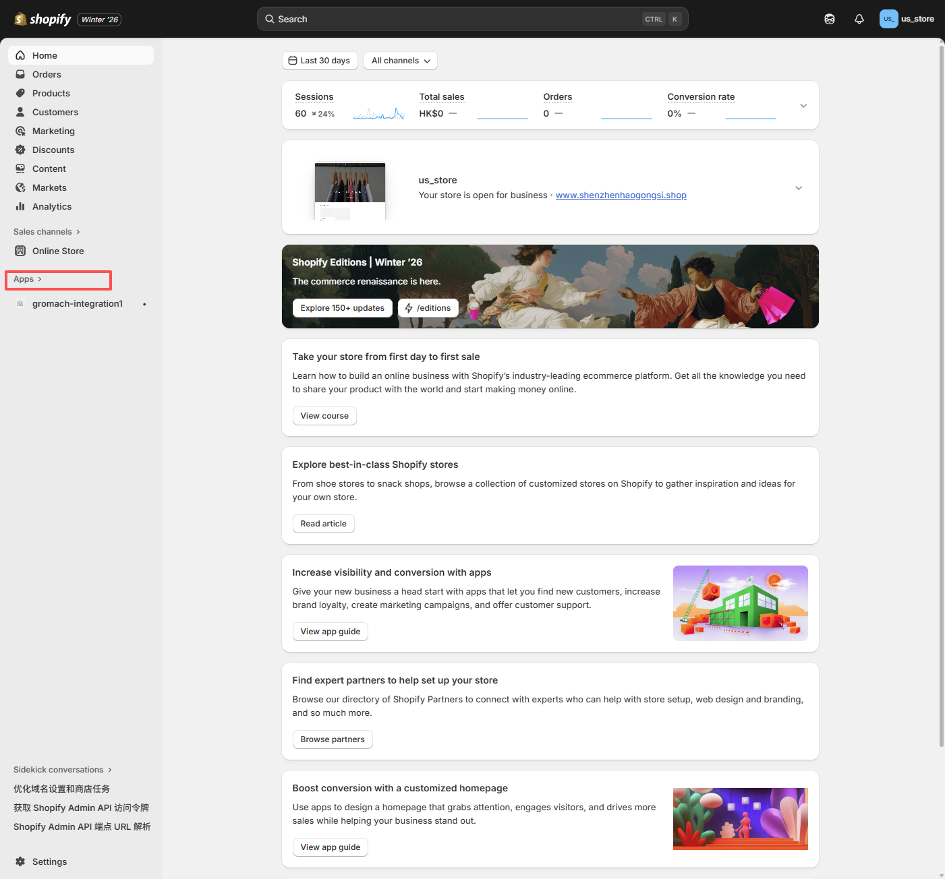Click the Last 30 days date button

319,61
